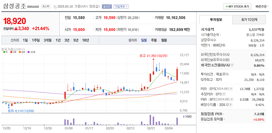Open the 시가총액순위 link arrow
This screenshot has width=272, height=133.
[x=220, y=35]
